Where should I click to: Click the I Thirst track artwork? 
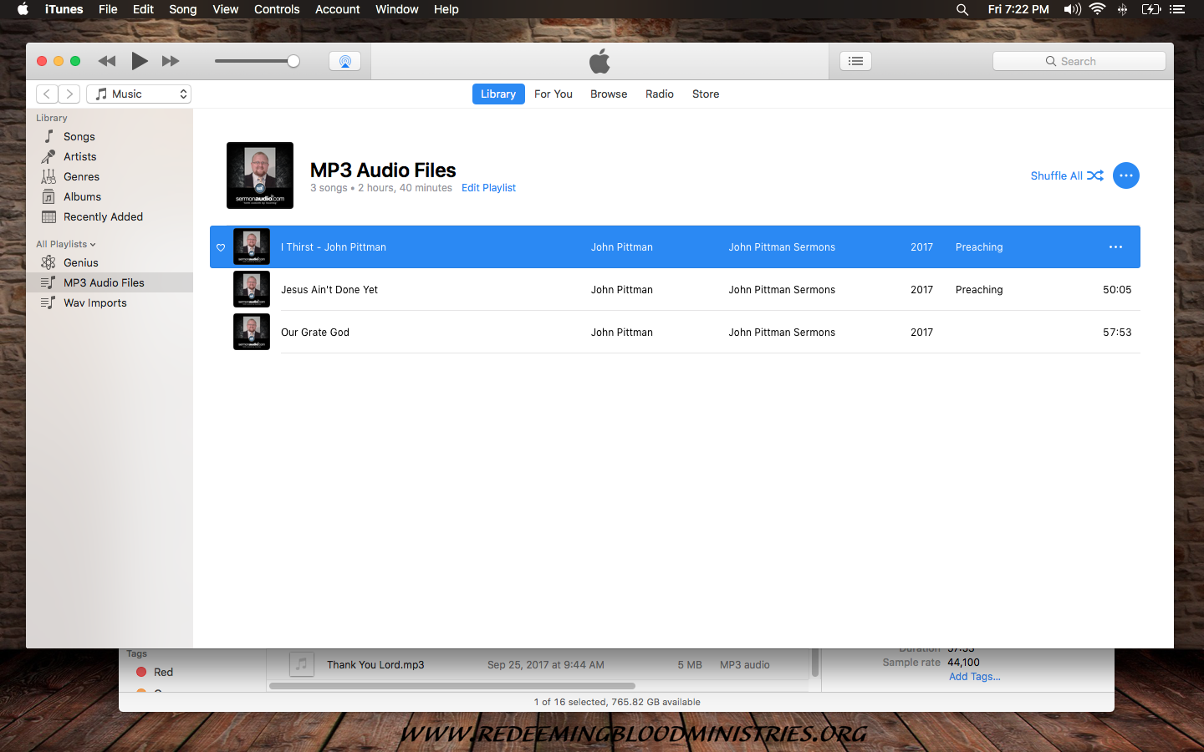click(252, 247)
